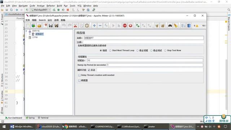Open the 运行 menu in JMeter

click(50, 20)
